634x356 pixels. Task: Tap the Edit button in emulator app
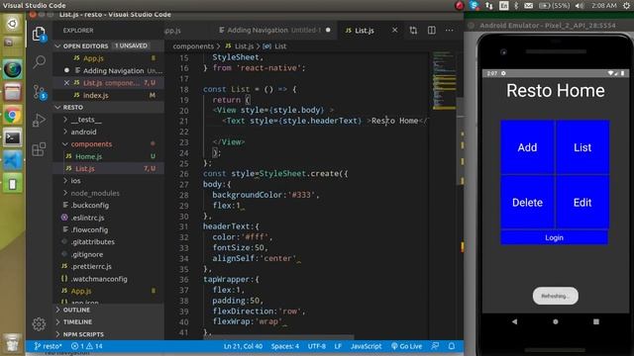coord(582,202)
